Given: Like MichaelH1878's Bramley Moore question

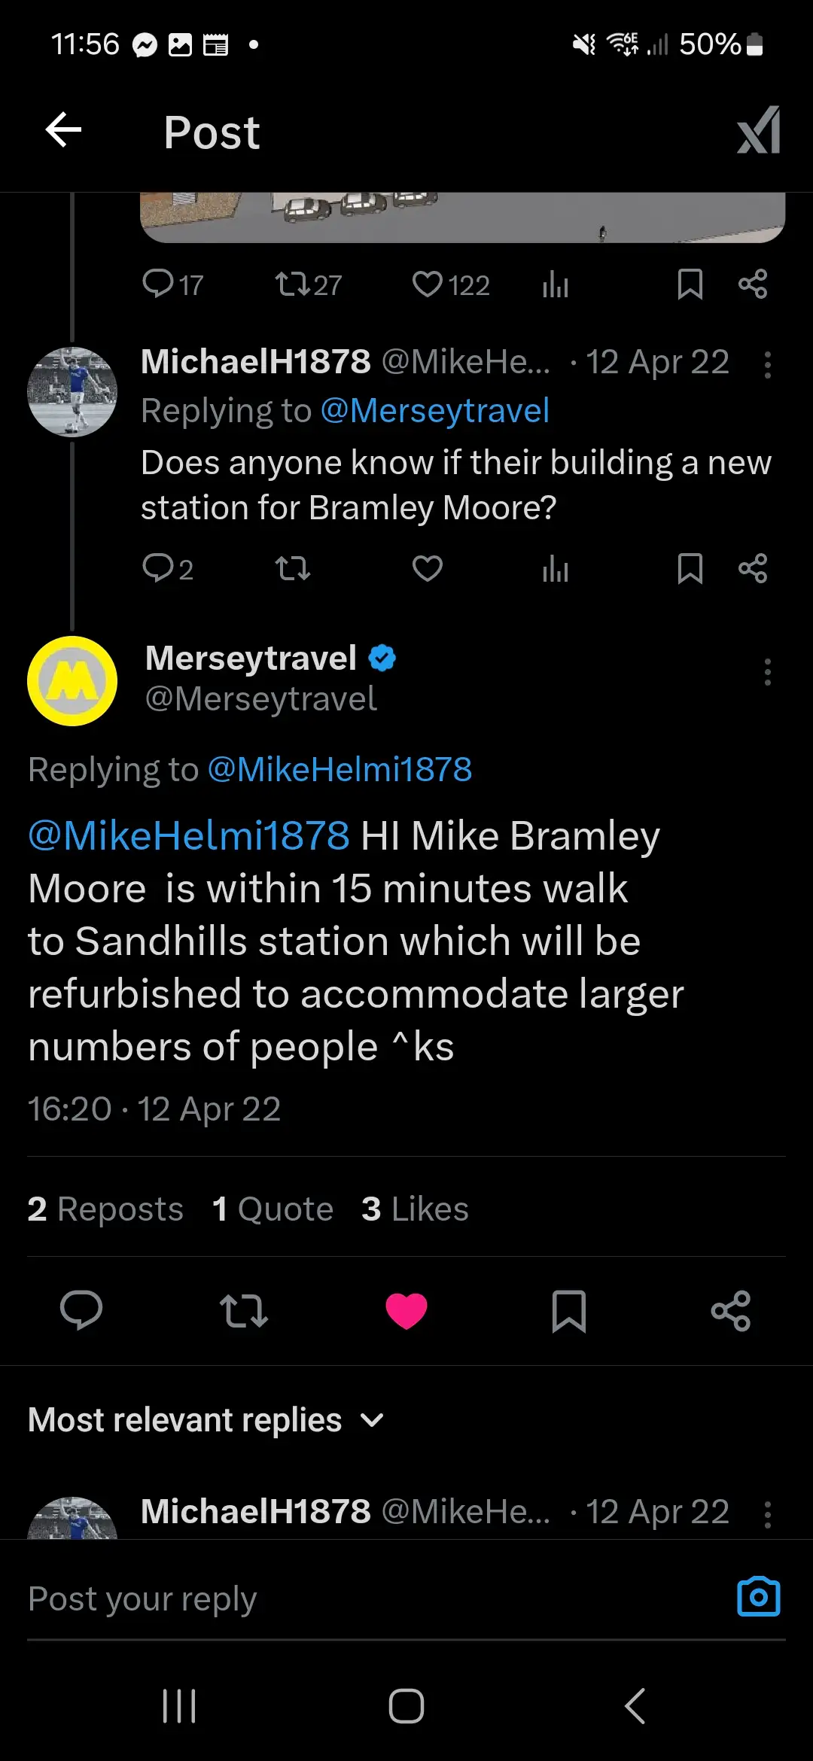Looking at the screenshot, I should [x=428, y=569].
